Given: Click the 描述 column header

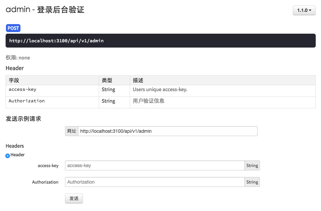Looking at the screenshot, I should pyautogui.click(x=138, y=80).
